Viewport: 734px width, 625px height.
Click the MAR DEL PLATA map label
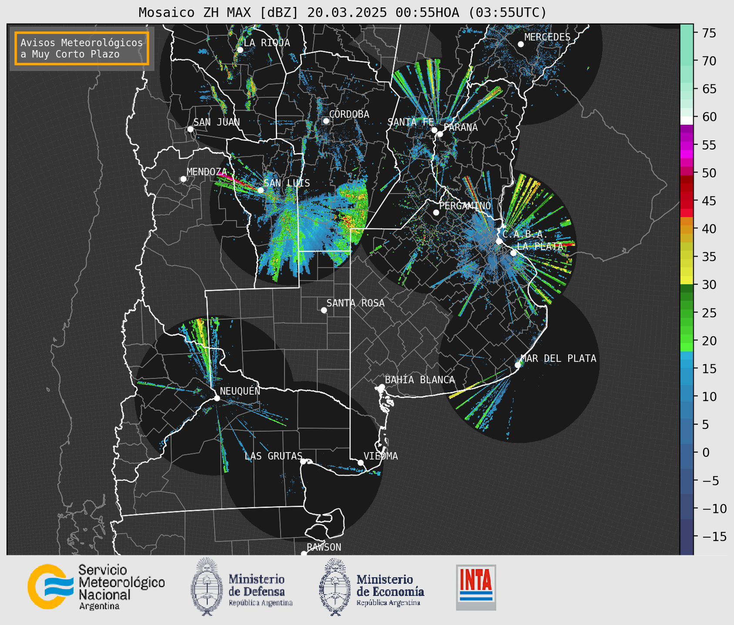(559, 358)
